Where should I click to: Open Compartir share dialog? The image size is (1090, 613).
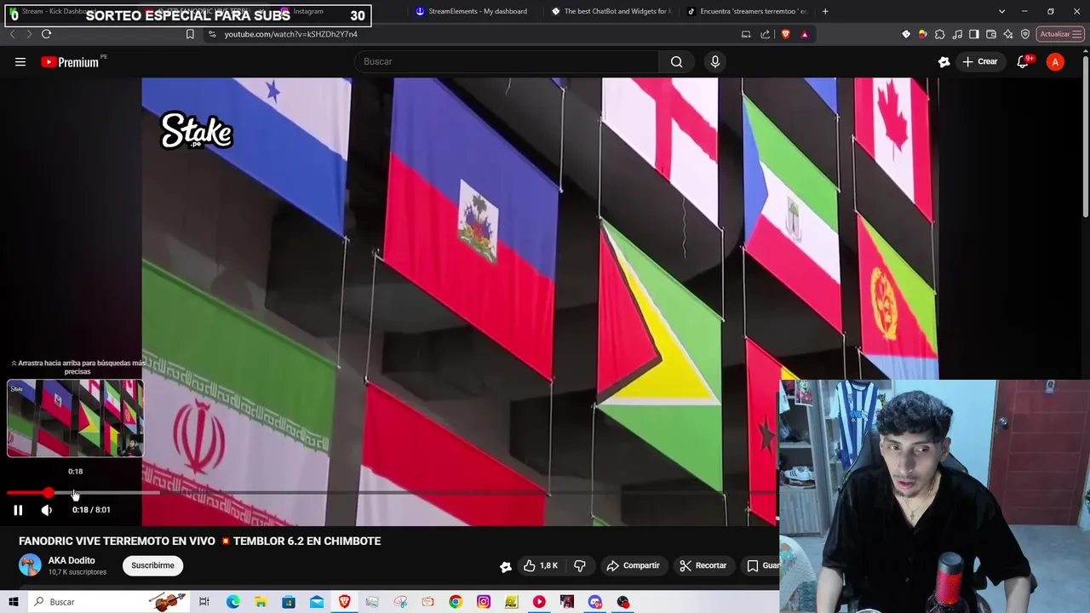[x=633, y=565]
